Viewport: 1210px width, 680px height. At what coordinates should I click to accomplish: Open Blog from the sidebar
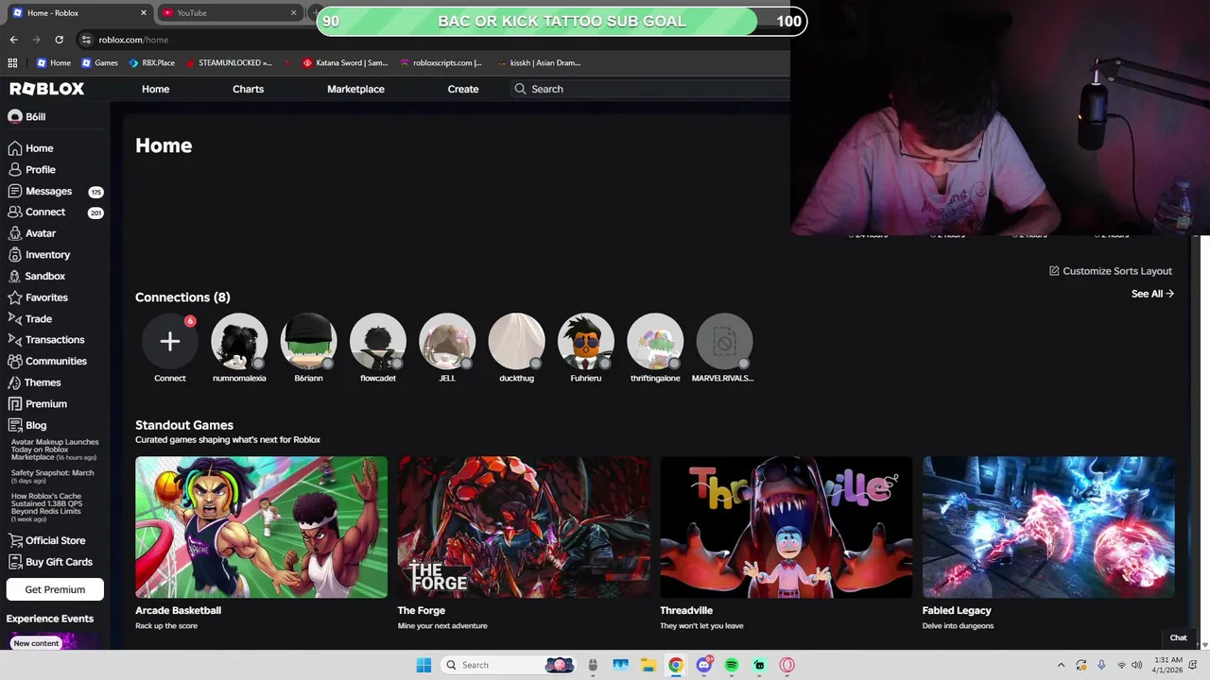(26, 425)
